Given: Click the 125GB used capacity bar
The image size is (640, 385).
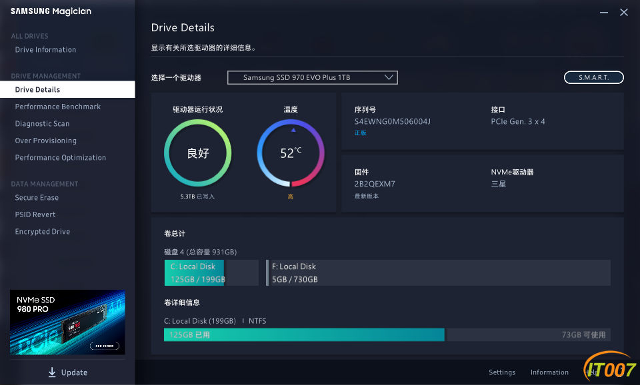Looking at the screenshot, I should pos(304,335).
